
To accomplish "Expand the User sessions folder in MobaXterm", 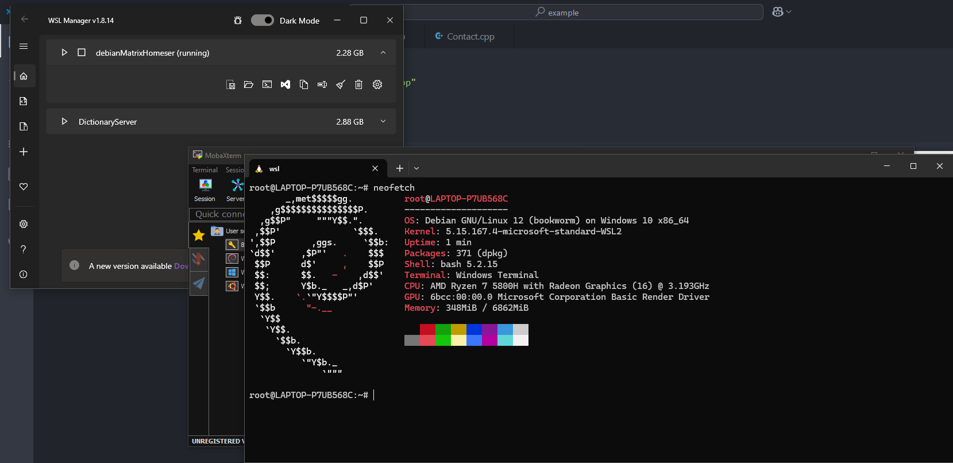I will 217,231.
